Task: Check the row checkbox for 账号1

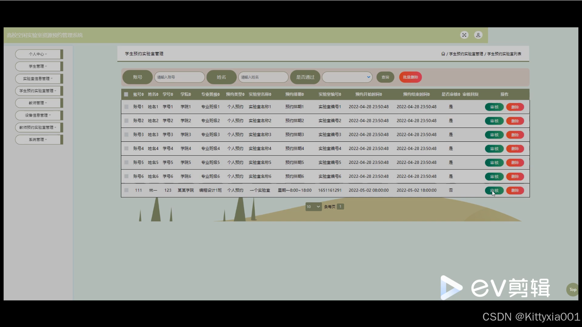Action: (x=126, y=107)
